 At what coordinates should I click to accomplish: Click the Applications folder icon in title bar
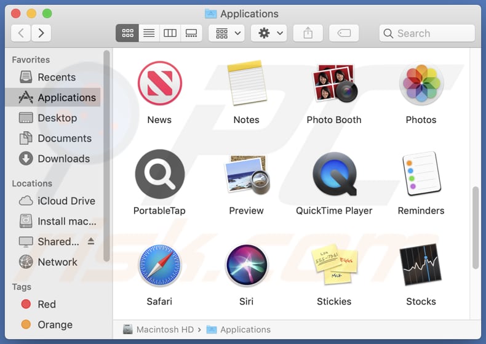[x=211, y=14]
